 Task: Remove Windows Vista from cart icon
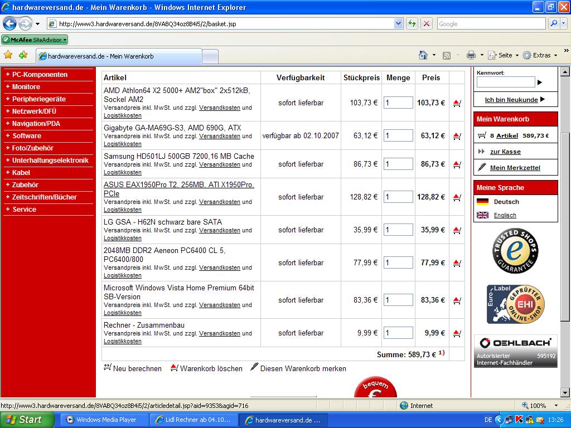[x=457, y=300]
